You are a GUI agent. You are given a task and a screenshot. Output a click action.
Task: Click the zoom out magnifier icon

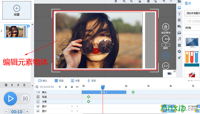point(131,1)
